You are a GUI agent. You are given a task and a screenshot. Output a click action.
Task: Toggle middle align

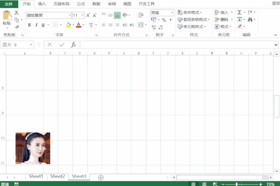(110, 15)
